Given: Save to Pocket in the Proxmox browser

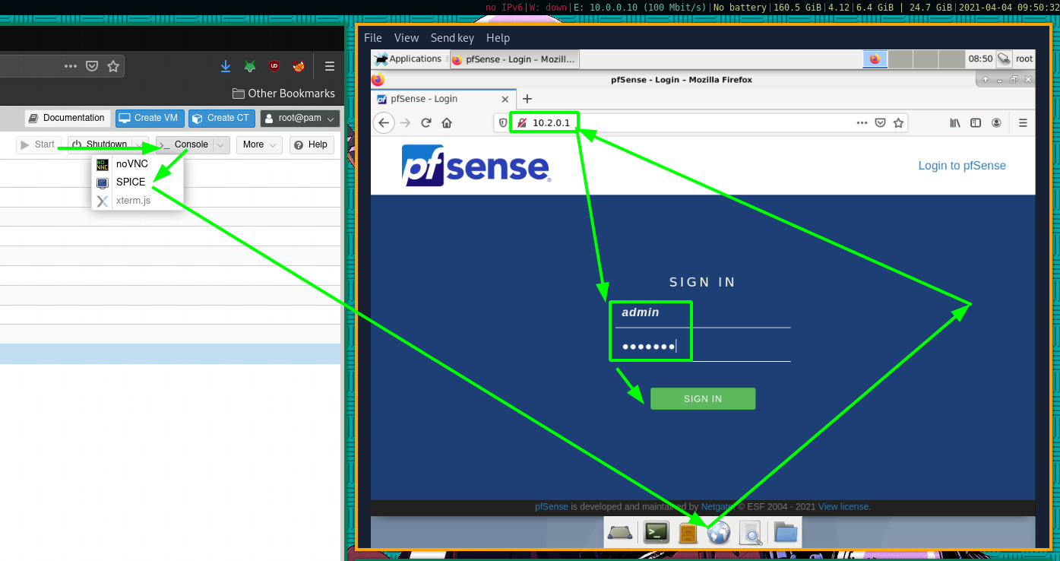Looking at the screenshot, I should coord(92,66).
